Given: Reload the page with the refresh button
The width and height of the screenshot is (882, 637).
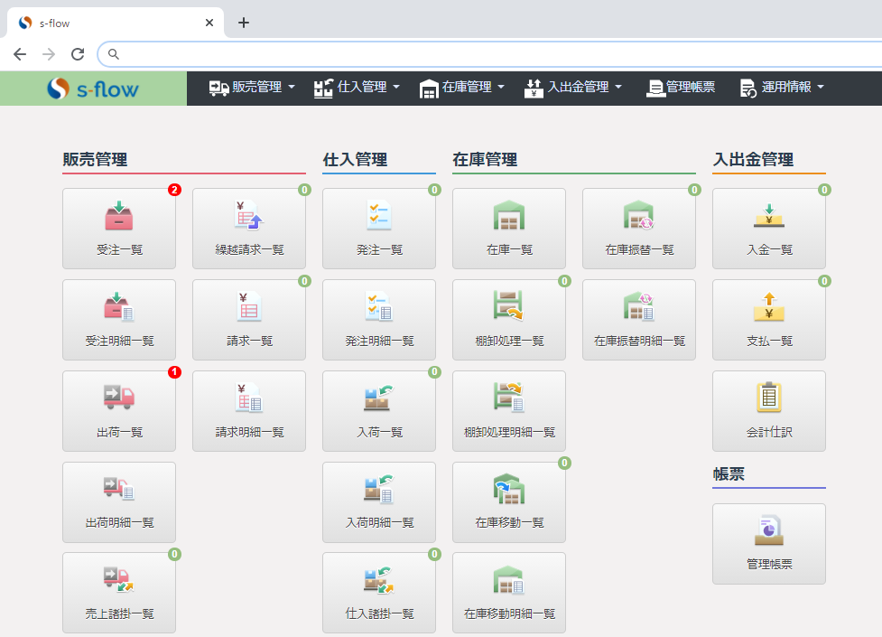Looking at the screenshot, I should [77, 54].
